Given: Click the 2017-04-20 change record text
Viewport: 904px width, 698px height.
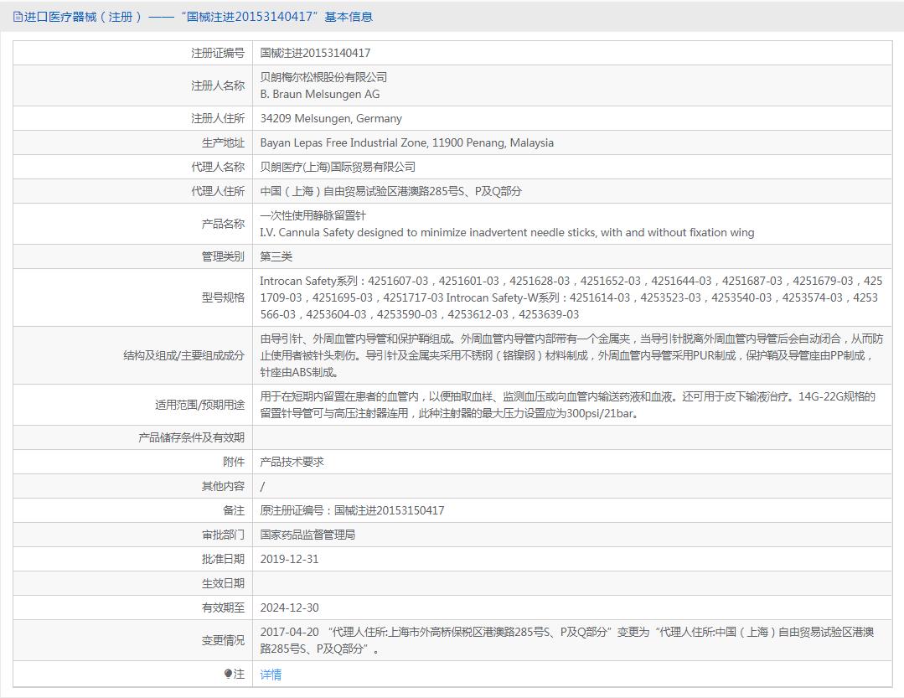Looking at the screenshot, I should point(567,640).
